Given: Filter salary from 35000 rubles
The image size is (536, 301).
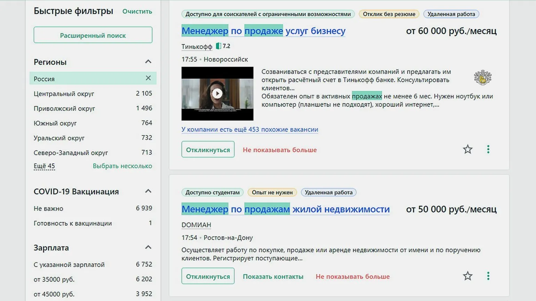Looking at the screenshot, I should [54, 279].
